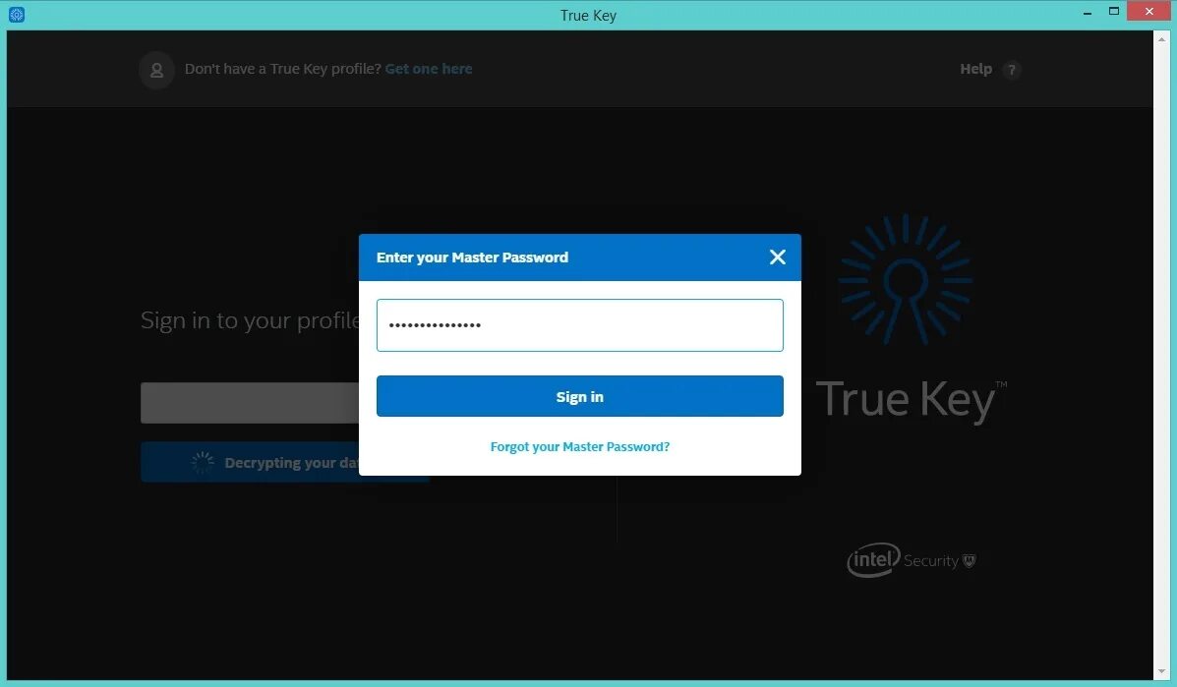Open the Help question mark icon

click(1011, 70)
